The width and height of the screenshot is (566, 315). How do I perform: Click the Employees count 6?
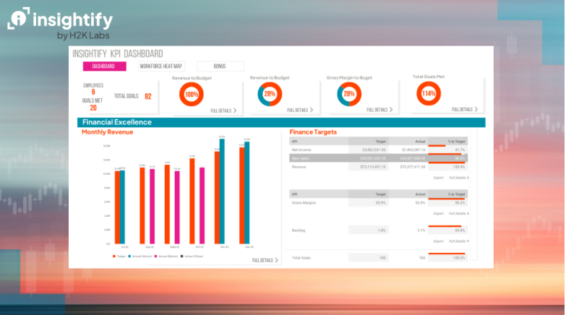93,92
